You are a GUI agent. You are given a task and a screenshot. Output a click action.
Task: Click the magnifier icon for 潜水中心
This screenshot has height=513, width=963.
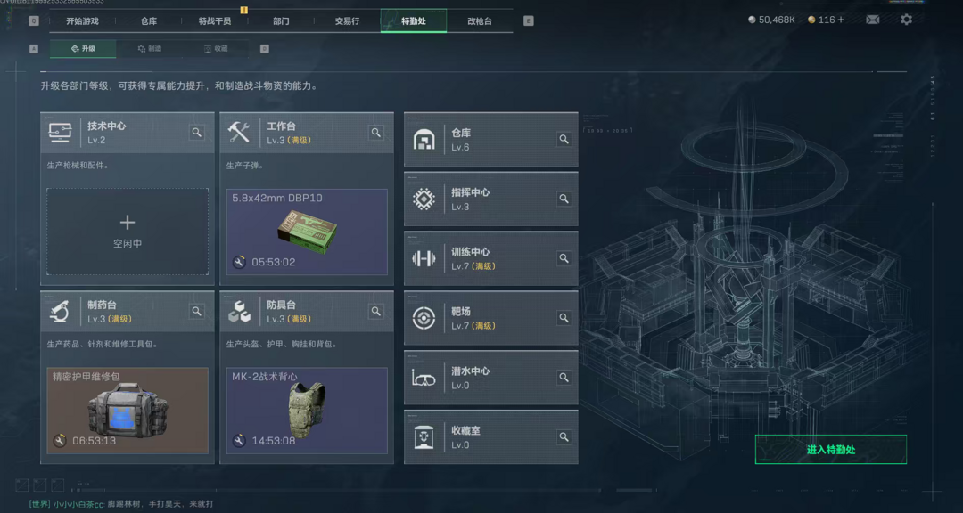point(564,378)
